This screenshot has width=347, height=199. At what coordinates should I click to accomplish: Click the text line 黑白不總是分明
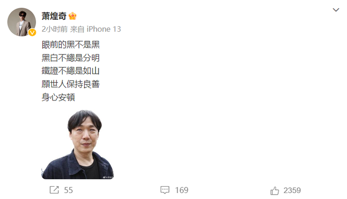point(70,58)
